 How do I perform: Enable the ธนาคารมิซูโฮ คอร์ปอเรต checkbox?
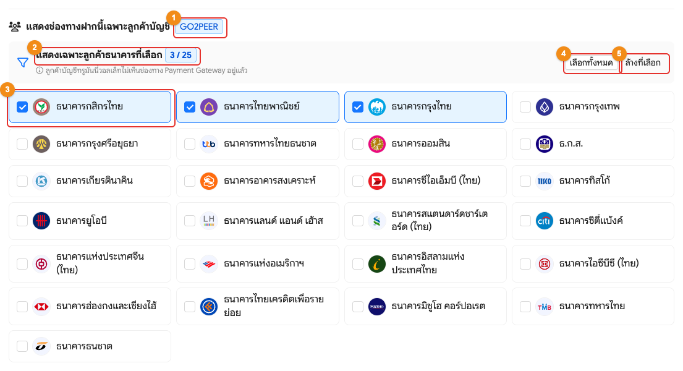(358, 307)
